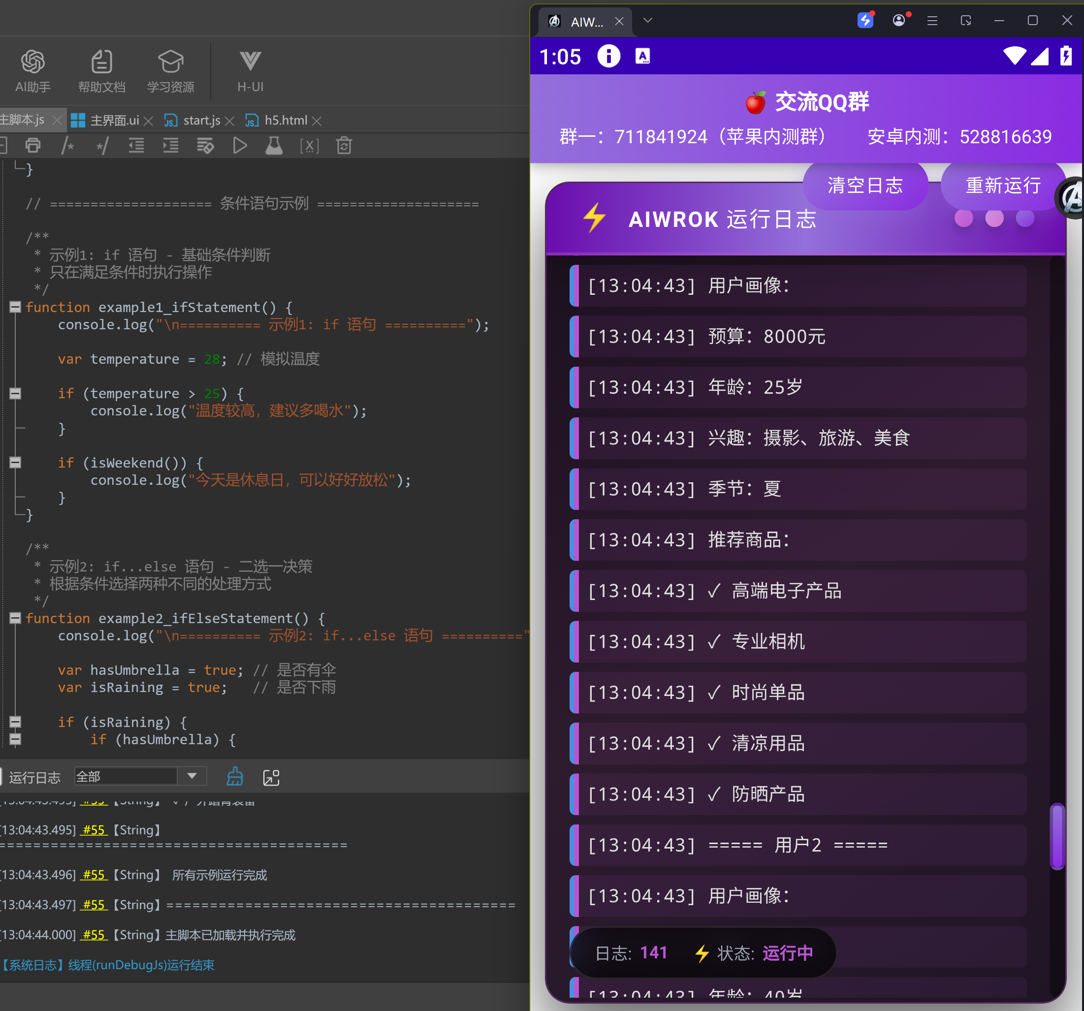Click the rotate screen icon in emulator title bar

coord(966,21)
